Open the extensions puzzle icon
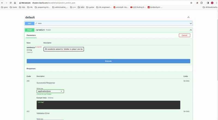The height and width of the screenshot is (120, 218). coord(202,3)
